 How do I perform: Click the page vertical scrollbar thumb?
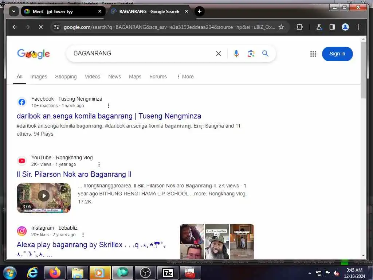click(363, 70)
